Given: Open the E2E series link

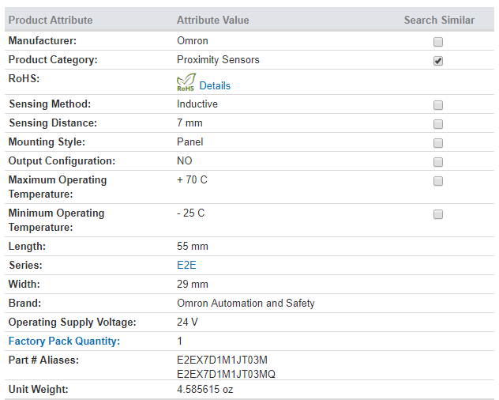Looking at the screenshot, I should pos(186,265).
